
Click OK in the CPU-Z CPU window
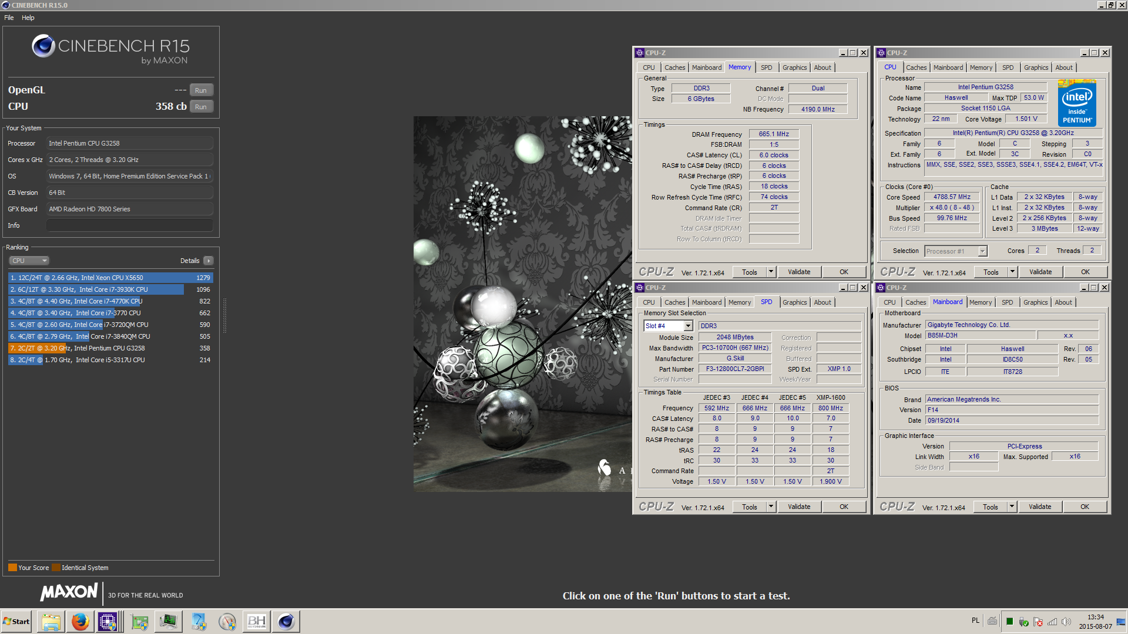pos(1085,272)
